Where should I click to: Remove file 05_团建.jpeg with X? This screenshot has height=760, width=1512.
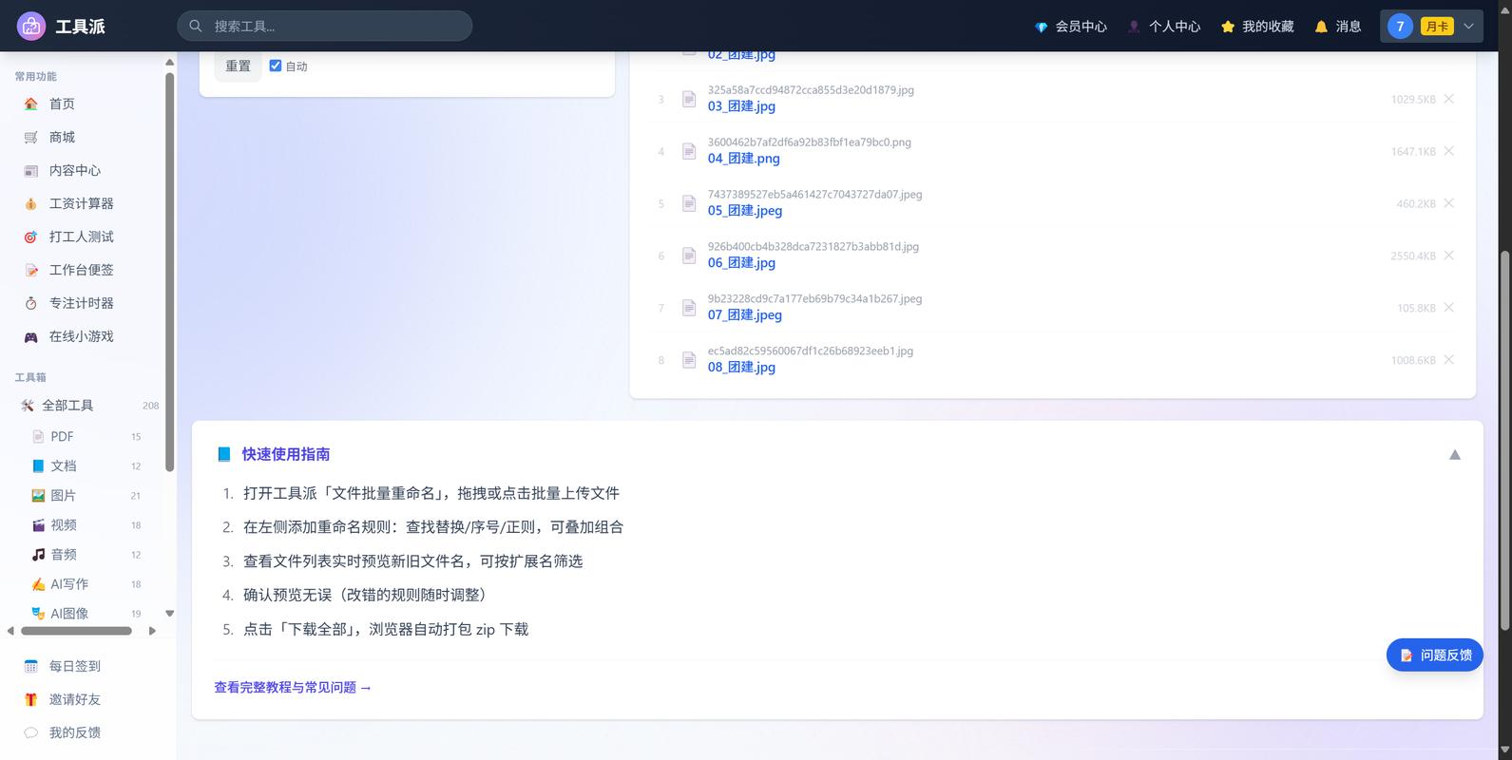[x=1448, y=203]
